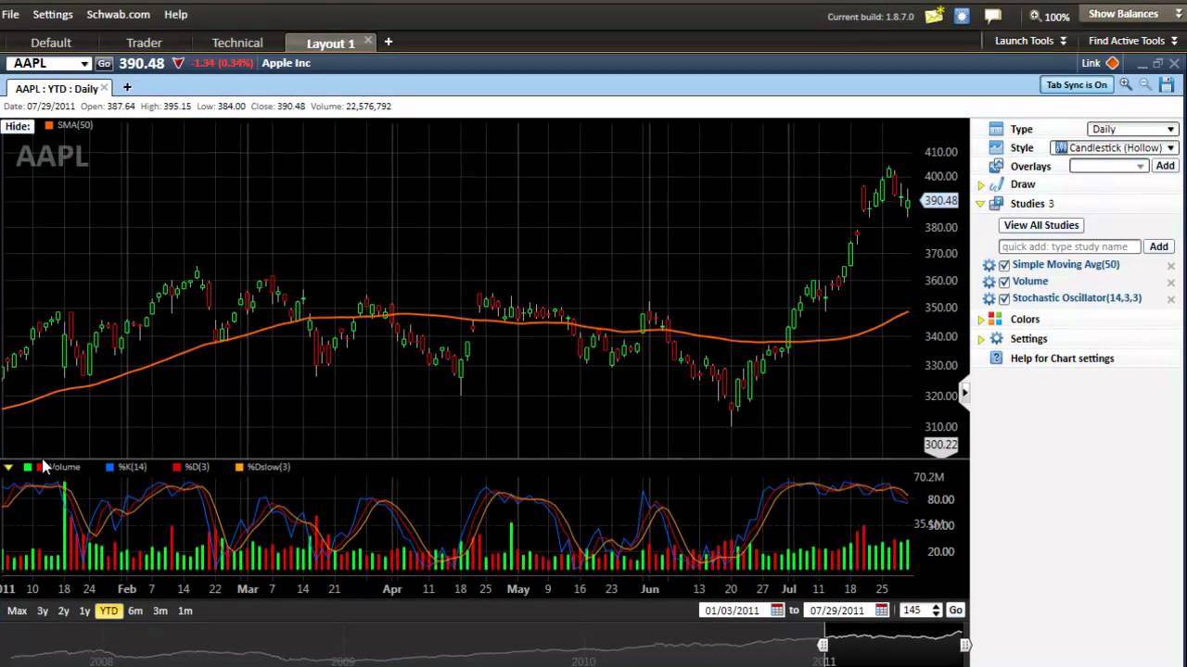Expand the Colors section
1187x667 pixels.
981,320
